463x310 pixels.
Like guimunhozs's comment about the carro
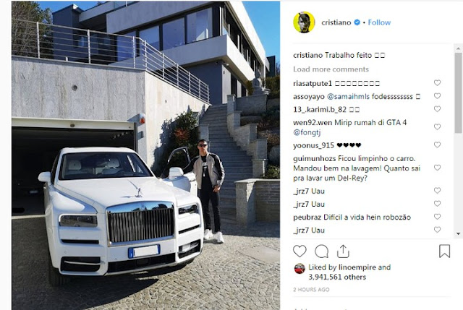tap(437, 168)
